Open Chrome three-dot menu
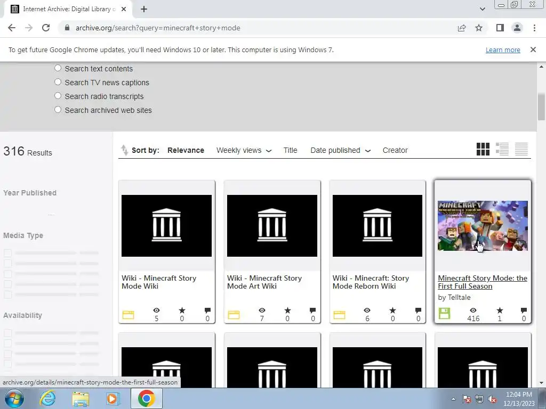Viewport: 546px width, 409px height. coord(534,28)
